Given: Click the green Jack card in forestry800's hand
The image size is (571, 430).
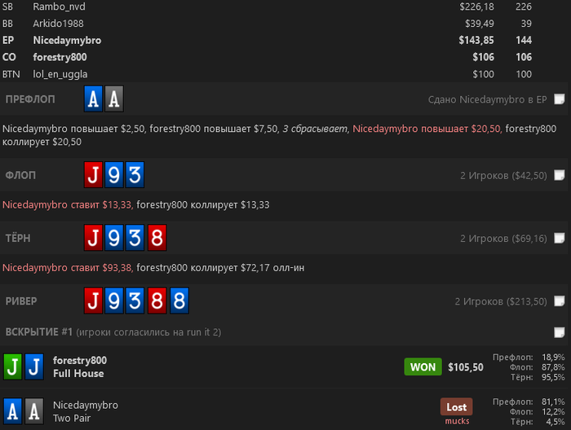Looking at the screenshot, I should pos(13,366).
